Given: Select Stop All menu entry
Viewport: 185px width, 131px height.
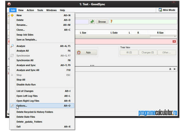Looking at the screenshot, I should pyautogui.click(x=42, y=80).
